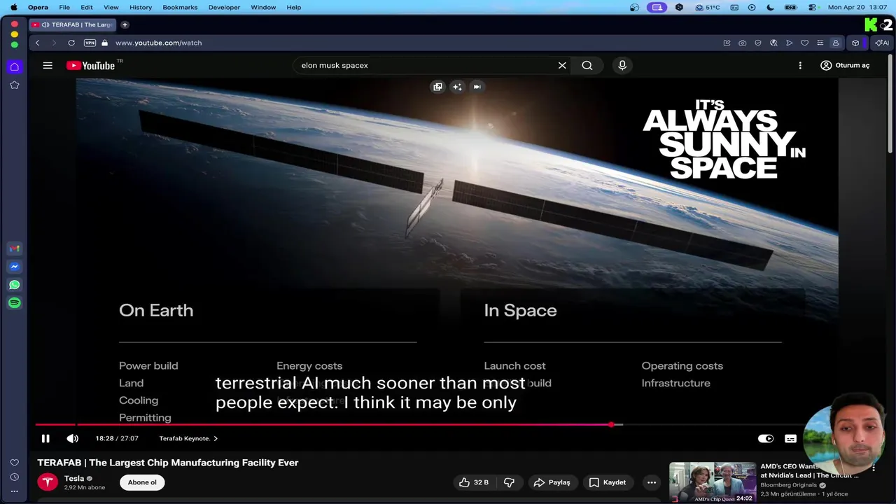Click the 'Oturum aç' sign-in button
This screenshot has width=896, height=504.
[x=845, y=65]
